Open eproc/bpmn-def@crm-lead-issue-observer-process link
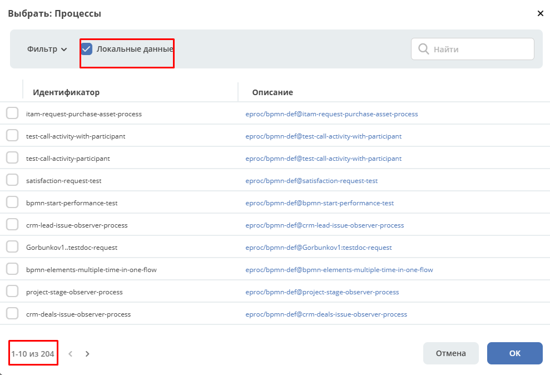Viewport: 550px width, 375px height. pyautogui.click(x=325, y=225)
